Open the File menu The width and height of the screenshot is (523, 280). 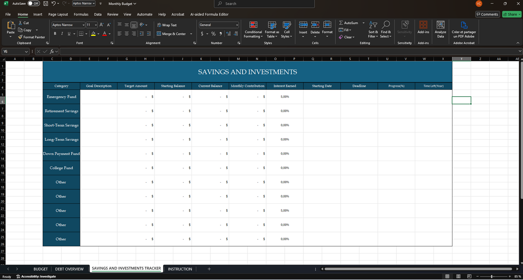pos(8,14)
